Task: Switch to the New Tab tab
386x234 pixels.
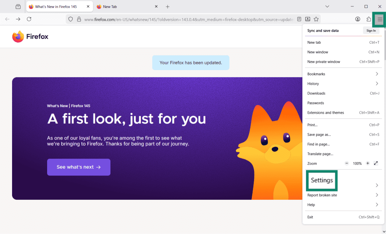Action: pyautogui.click(x=127, y=7)
